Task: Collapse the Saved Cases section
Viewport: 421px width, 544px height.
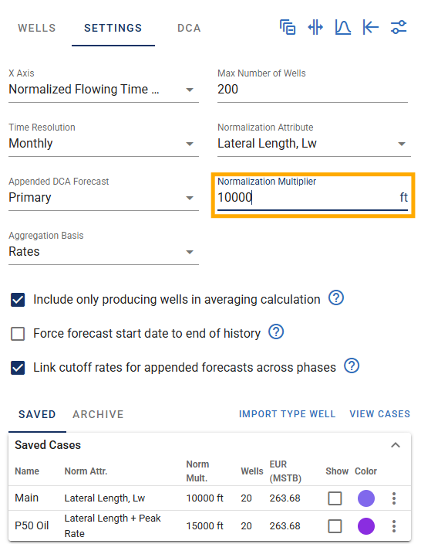Action: 396,445
